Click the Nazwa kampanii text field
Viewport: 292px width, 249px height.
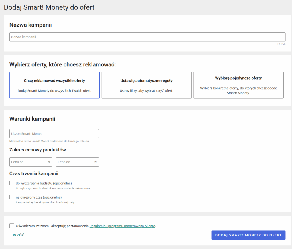point(147,37)
